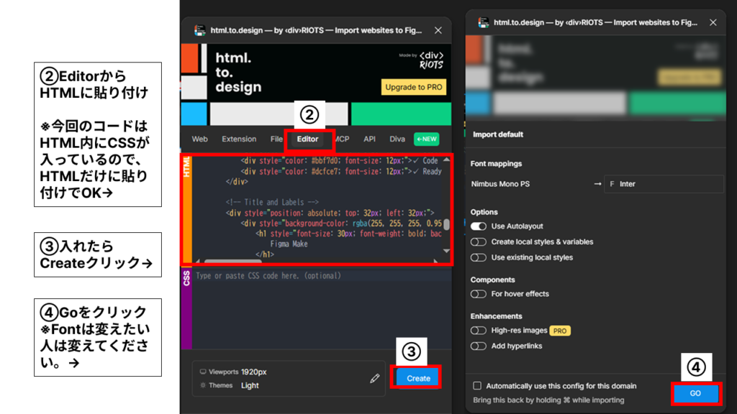Enable Create local styles & variables

[x=479, y=242]
